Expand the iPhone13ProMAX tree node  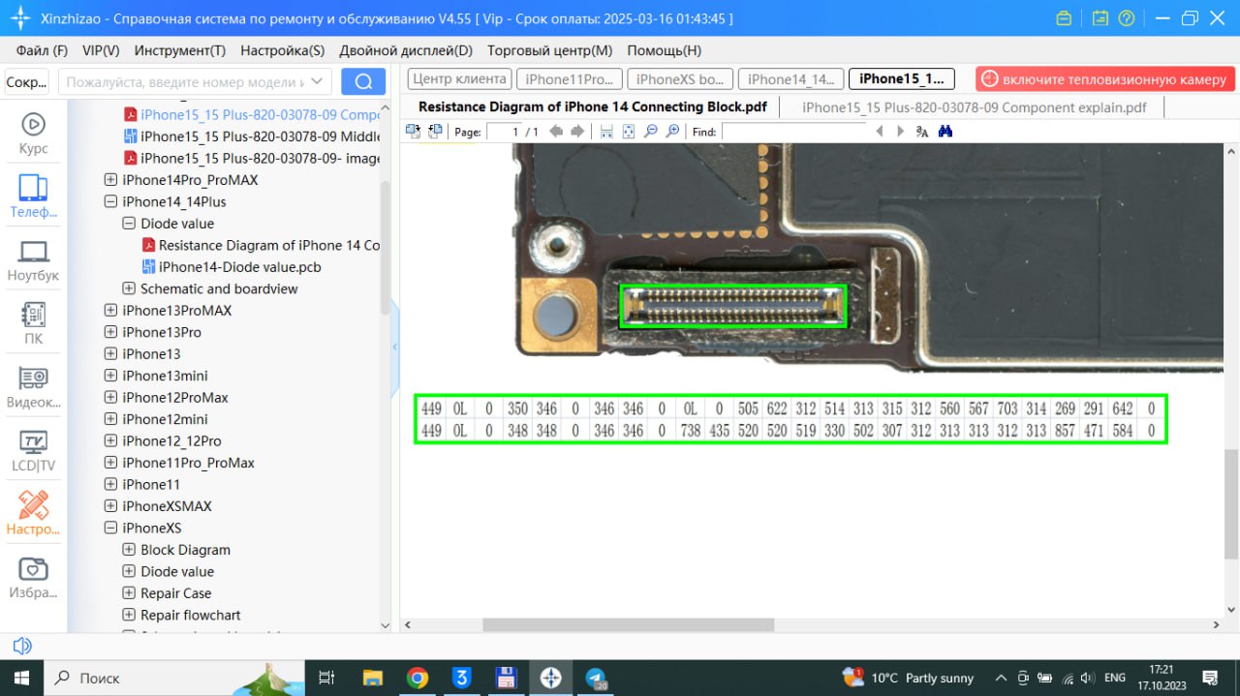109,311
